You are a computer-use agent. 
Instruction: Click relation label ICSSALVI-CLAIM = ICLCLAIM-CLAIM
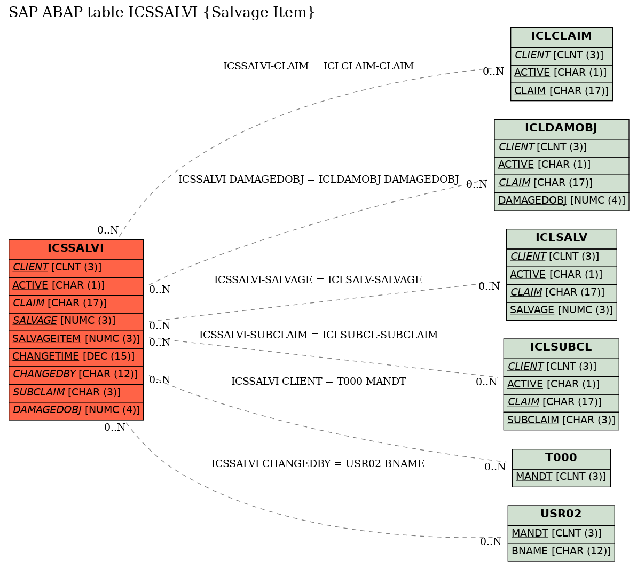[x=318, y=66]
